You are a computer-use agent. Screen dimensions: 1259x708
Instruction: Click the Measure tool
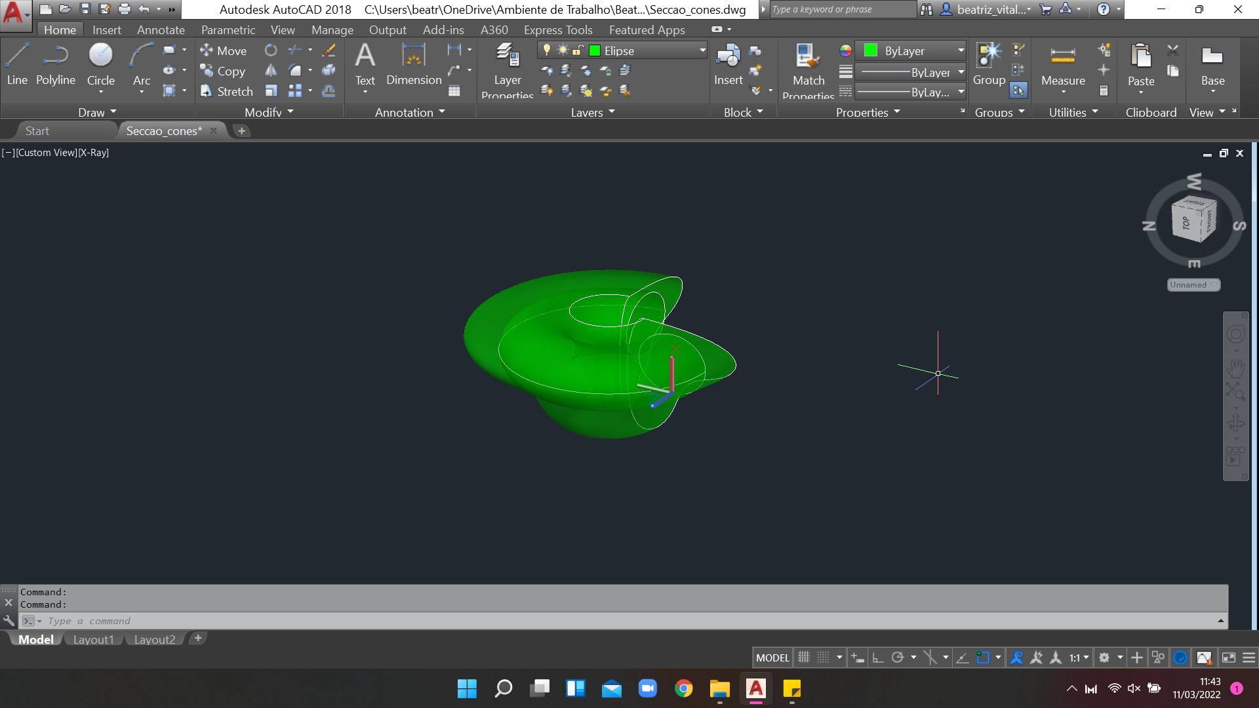click(1063, 66)
